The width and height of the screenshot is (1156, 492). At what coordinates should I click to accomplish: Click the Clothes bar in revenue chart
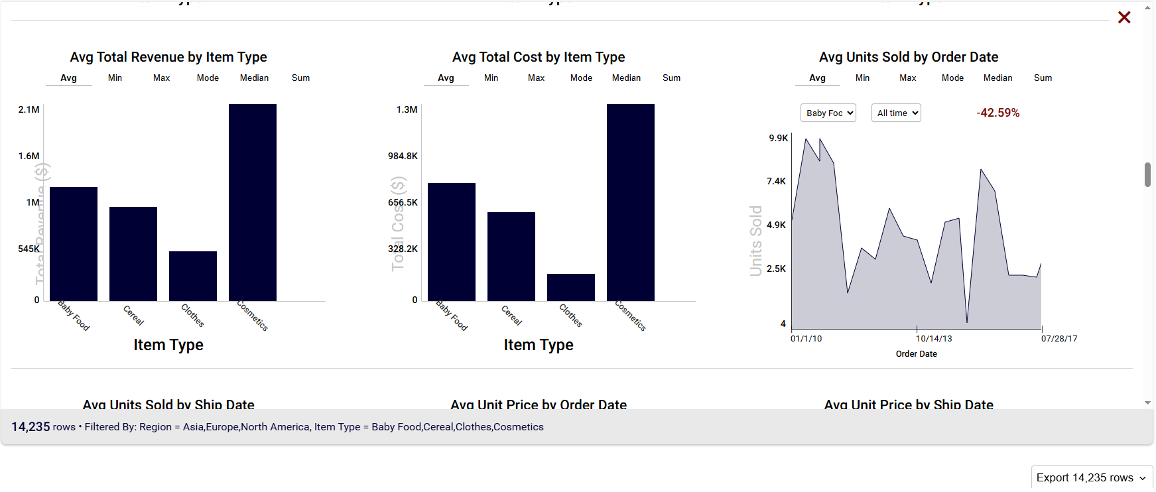(193, 274)
